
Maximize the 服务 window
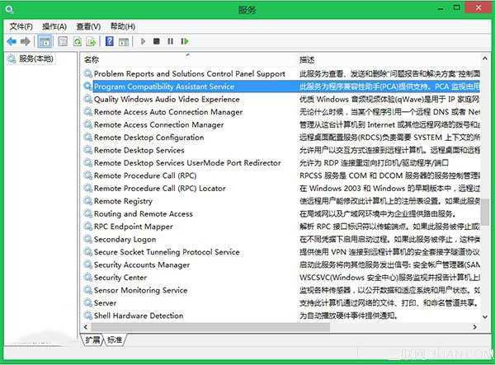click(456, 7)
